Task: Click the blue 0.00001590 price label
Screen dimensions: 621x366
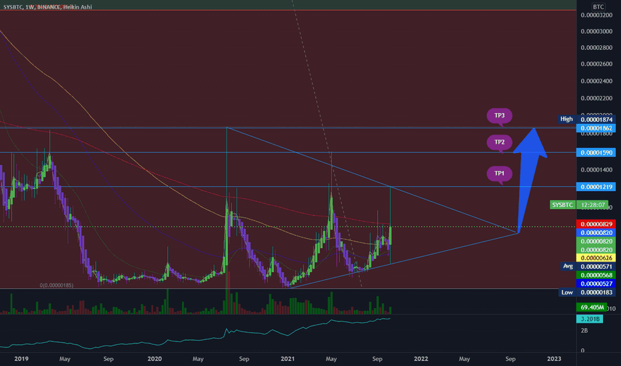Action: pyautogui.click(x=596, y=153)
